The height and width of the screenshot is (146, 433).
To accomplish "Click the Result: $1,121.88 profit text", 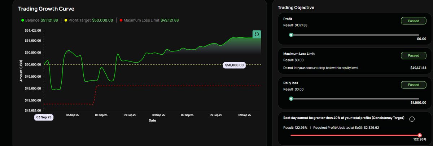I will click(x=296, y=25).
